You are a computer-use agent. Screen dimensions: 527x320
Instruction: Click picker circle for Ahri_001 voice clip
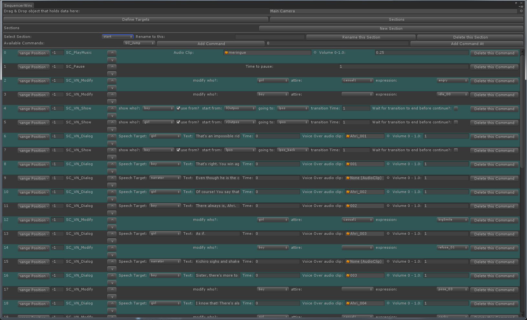pyautogui.click(x=388, y=136)
